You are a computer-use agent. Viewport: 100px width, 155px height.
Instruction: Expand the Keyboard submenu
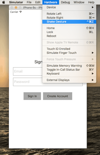69,74
